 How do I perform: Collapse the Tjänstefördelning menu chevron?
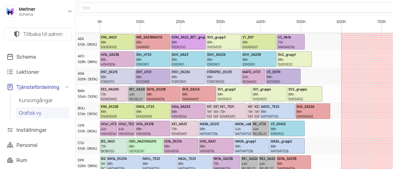point(67,87)
